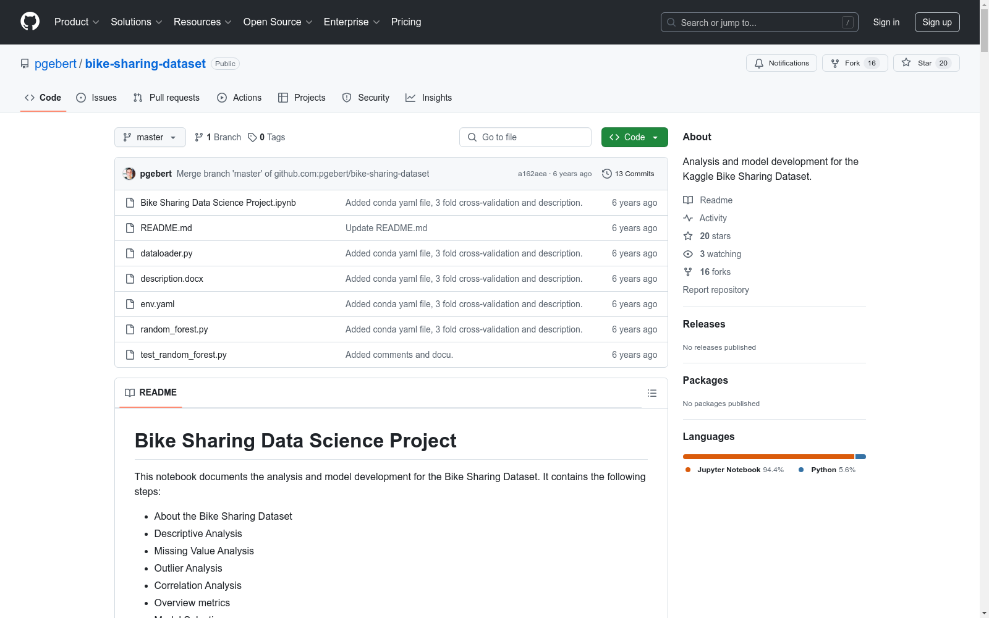
Task: Click the Releases heading link
Action: point(704,324)
